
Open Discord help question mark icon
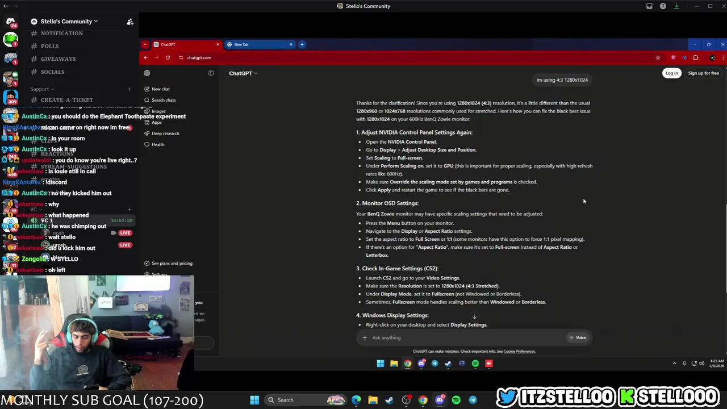[663, 6]
